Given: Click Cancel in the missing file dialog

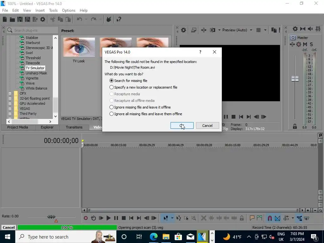Looking at the screenshot, I should pyautogui.click(x=208, y=125).
